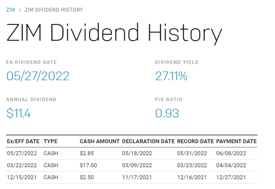Select the DIVIDEND YIELD label
The image size is (275, 189).
[176, 62]
